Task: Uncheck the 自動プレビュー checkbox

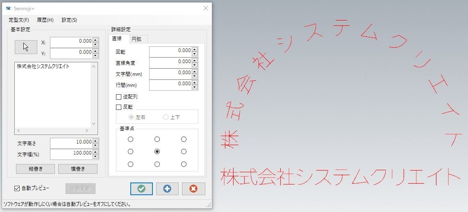Action: point(17,188)
